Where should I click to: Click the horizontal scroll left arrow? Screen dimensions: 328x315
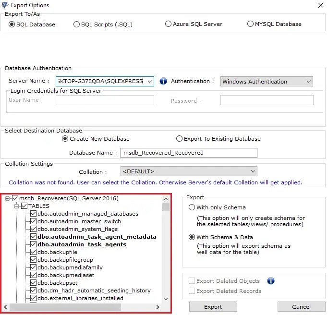[5, 307]
